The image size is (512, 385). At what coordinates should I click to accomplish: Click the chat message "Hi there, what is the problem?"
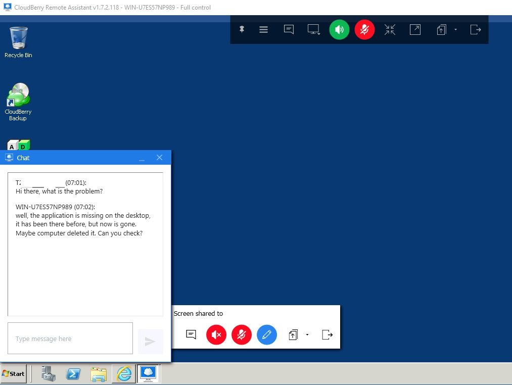coord(59,191)
